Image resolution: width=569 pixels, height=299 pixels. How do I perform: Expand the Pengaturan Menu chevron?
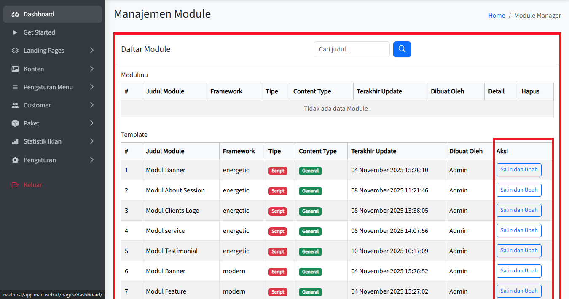(x=92, y=87)
